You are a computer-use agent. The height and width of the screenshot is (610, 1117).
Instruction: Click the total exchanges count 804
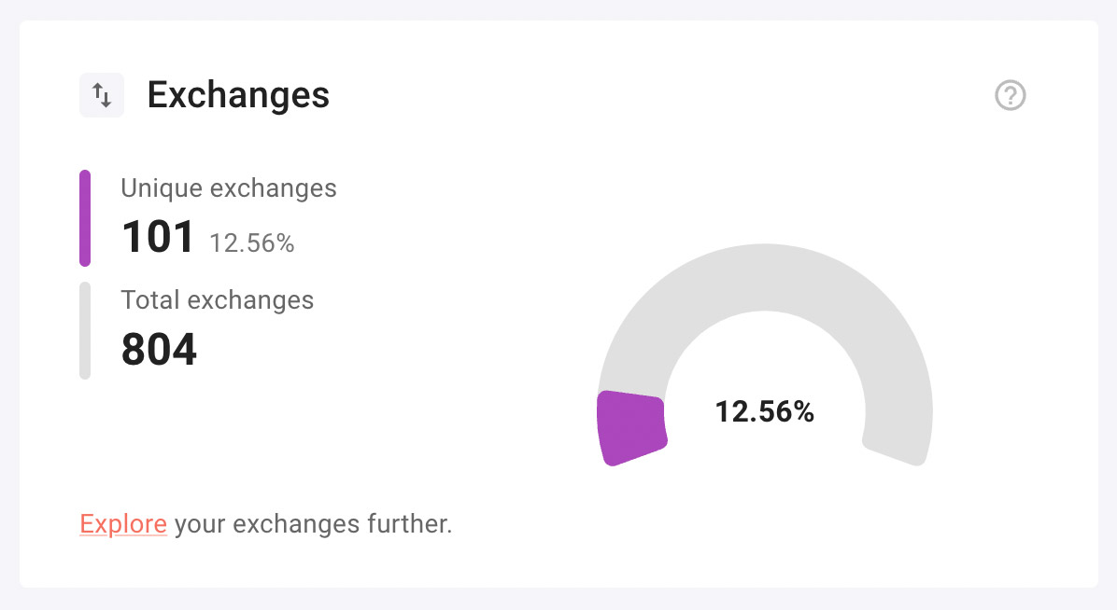click(159, 349)
